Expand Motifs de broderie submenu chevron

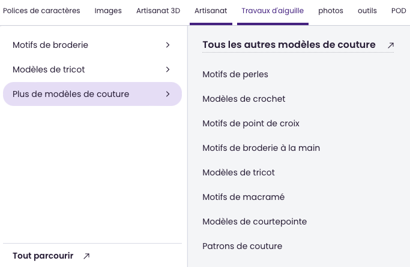tap(167, 45)
